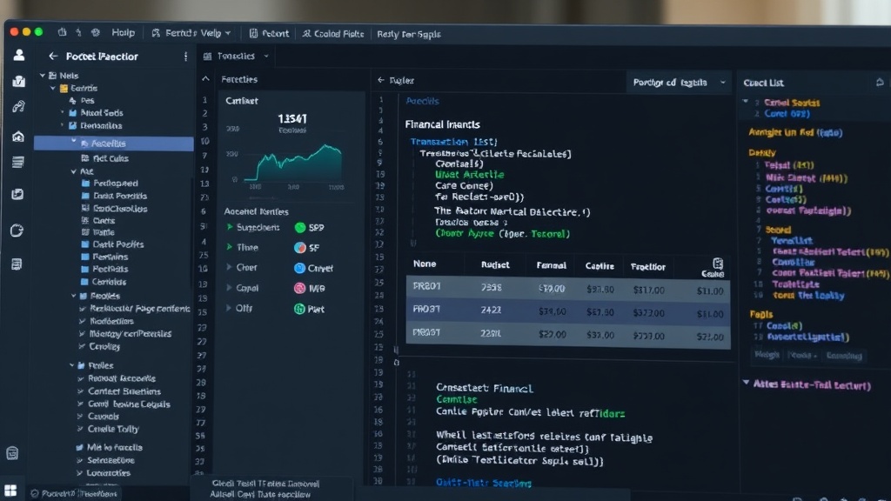Toggle the checkmark beside Nodfoetiers item
The image size is (891, 501).
pyautogui.click(x=83, y=321)
